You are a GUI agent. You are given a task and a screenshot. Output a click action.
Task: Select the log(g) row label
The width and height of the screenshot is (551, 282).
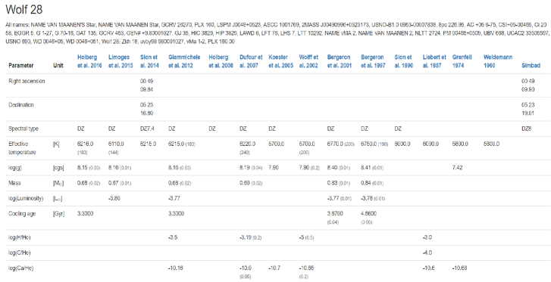point(15,168)
